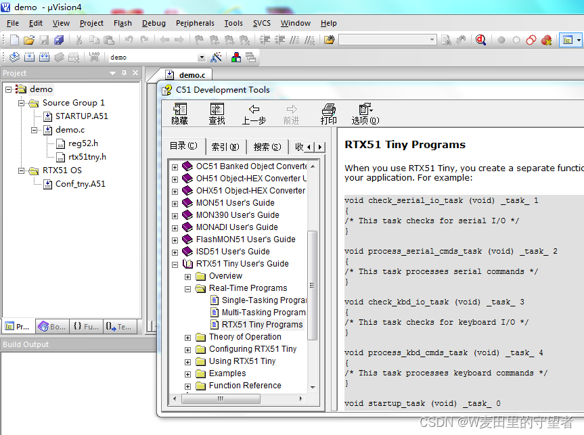Image resolution: width=584 pixels, height=435 pixels.
Task: Open the Project menu
Action: [x=91, y=23]
